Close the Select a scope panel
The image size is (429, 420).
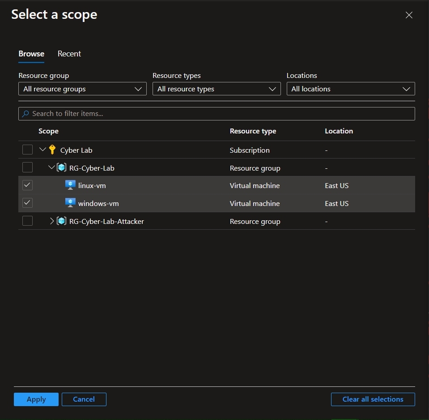tap(409, 15)
